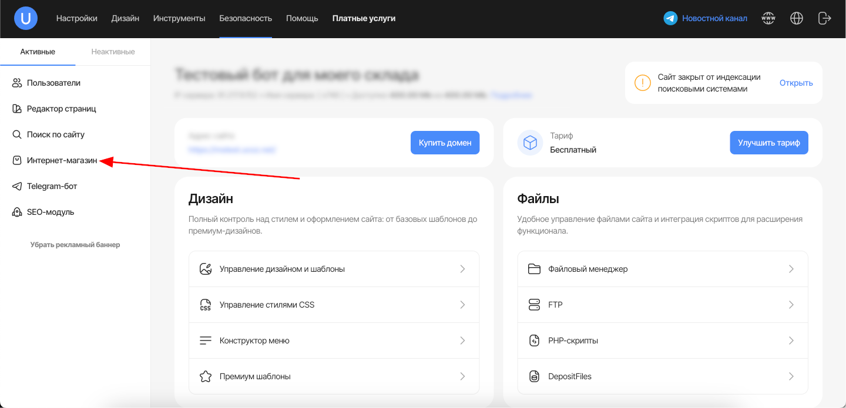The height and width of the screenshot is (408, 846).
Task: Open the Telegram news channel icon
Action: (670, 18)
